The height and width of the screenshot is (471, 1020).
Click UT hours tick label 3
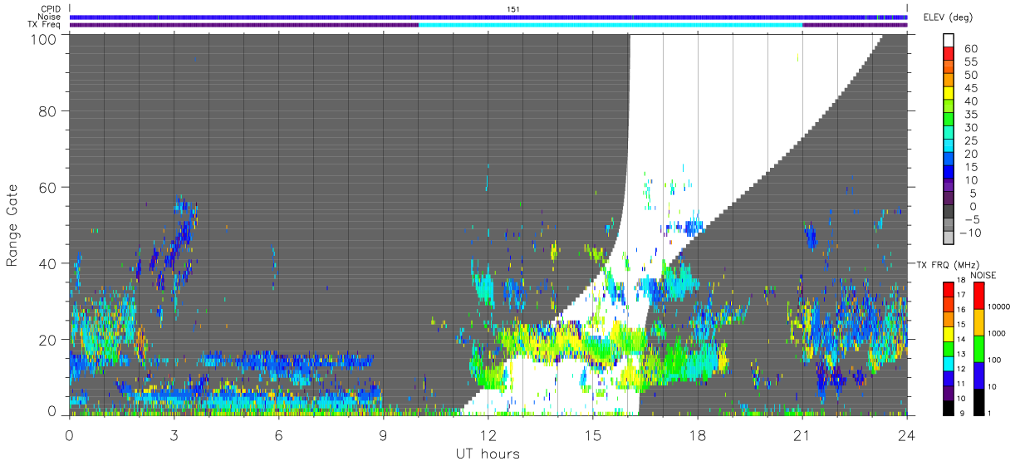click(174, 434)
